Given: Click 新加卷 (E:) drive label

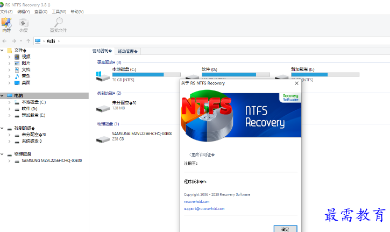Looking at the screenshot, I should [x=303, y=69].
